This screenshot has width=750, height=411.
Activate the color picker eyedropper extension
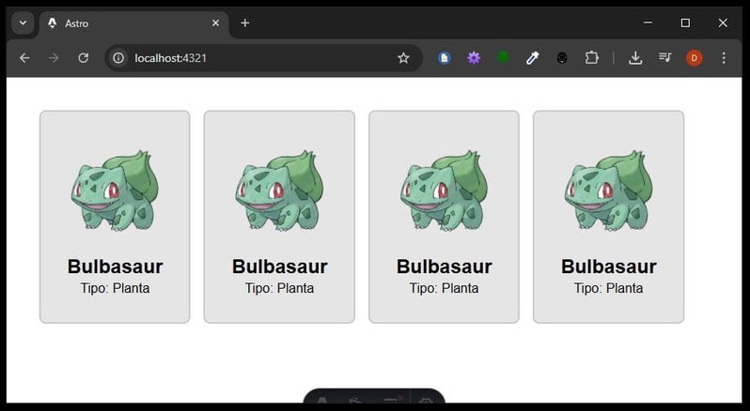coord(532,58)
